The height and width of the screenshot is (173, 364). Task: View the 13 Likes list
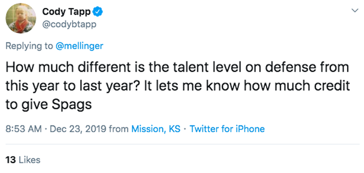(23, 160)
